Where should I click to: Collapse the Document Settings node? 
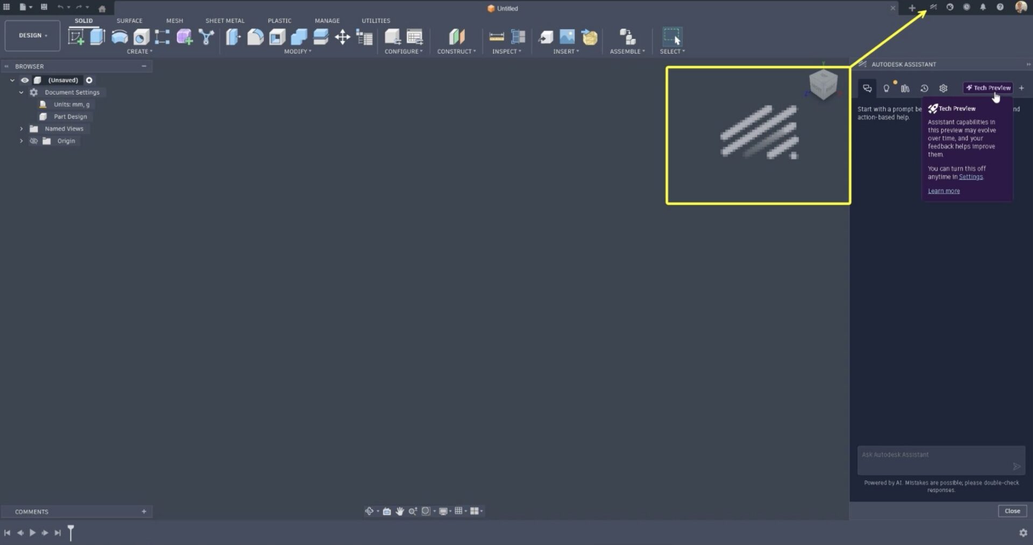tap(22, 93)
